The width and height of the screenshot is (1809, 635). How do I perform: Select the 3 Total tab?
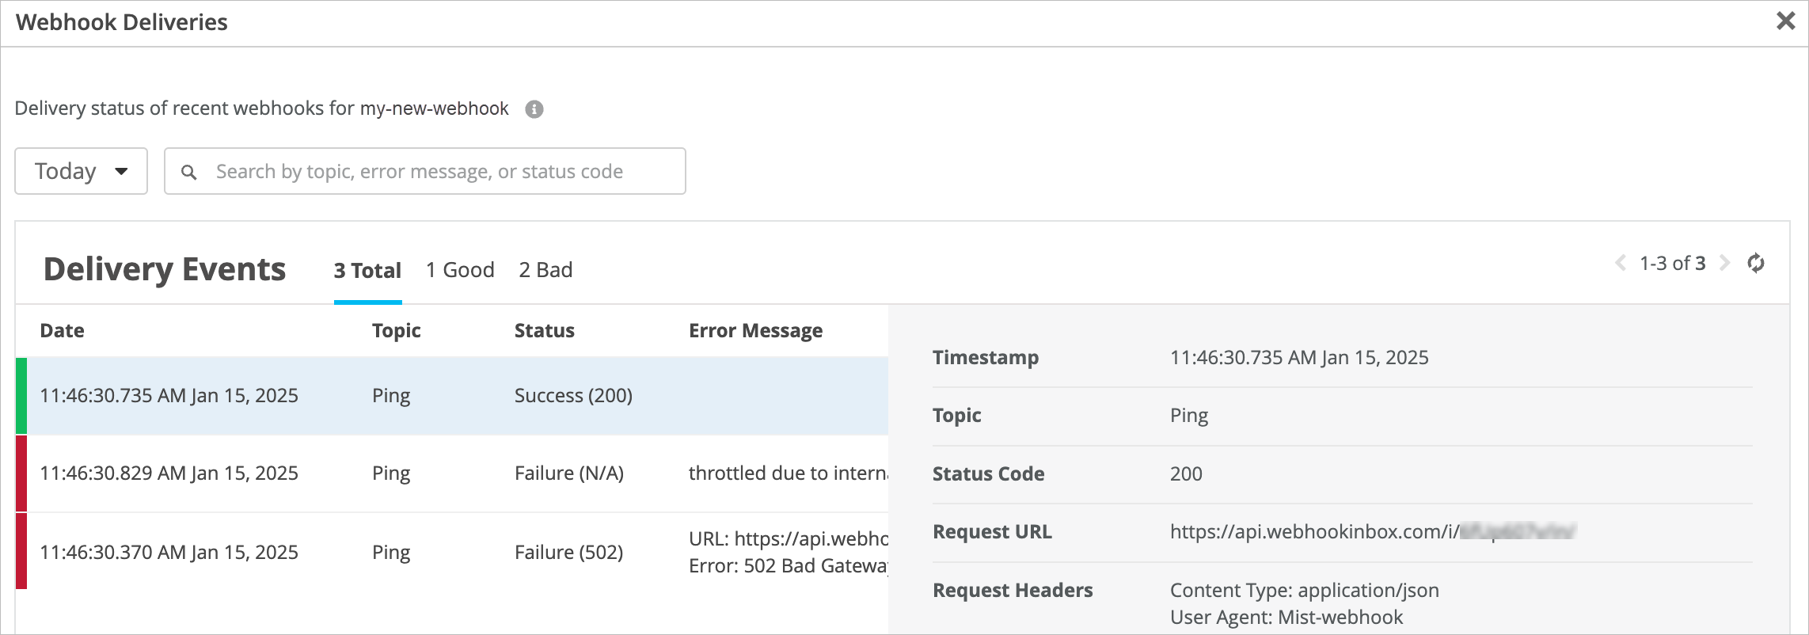click(367, 271)
